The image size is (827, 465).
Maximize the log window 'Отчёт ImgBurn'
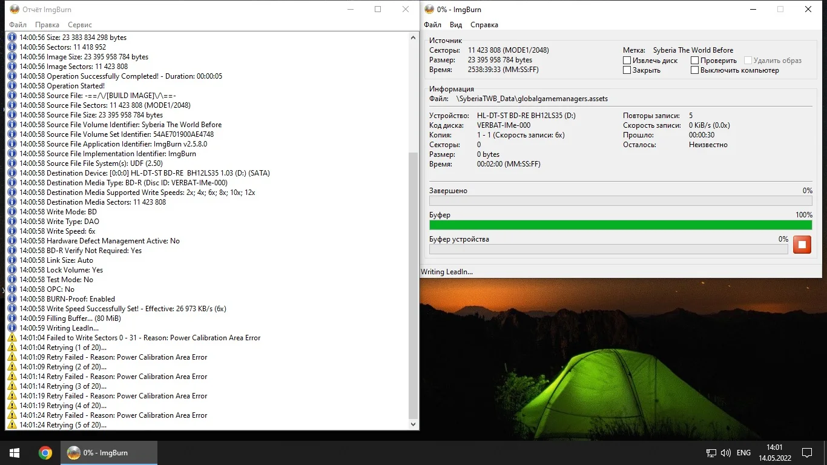click(x=378, y=10)
